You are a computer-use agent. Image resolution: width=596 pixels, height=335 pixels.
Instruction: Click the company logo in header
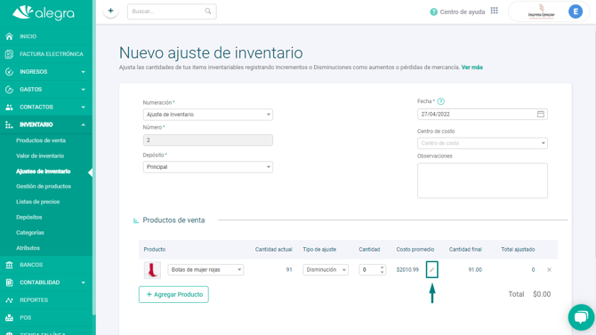click(x=541, y=12)
